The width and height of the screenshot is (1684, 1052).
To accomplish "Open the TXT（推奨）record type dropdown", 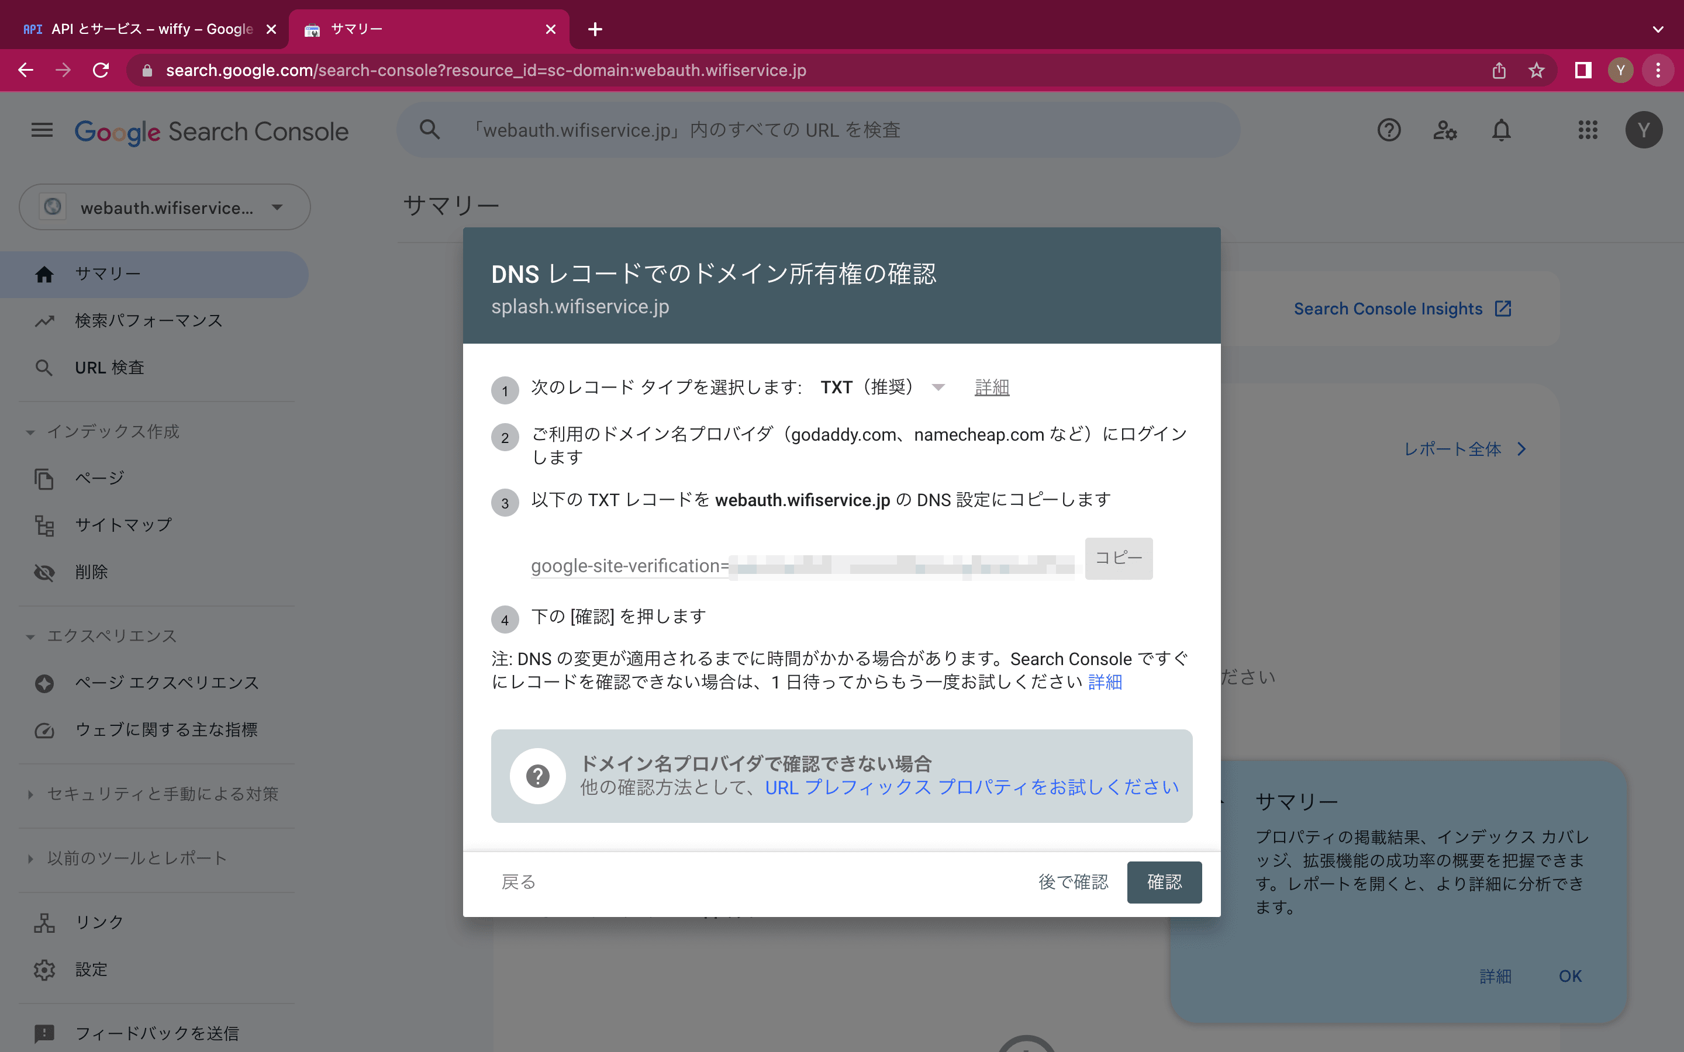I will pos(882,387).
